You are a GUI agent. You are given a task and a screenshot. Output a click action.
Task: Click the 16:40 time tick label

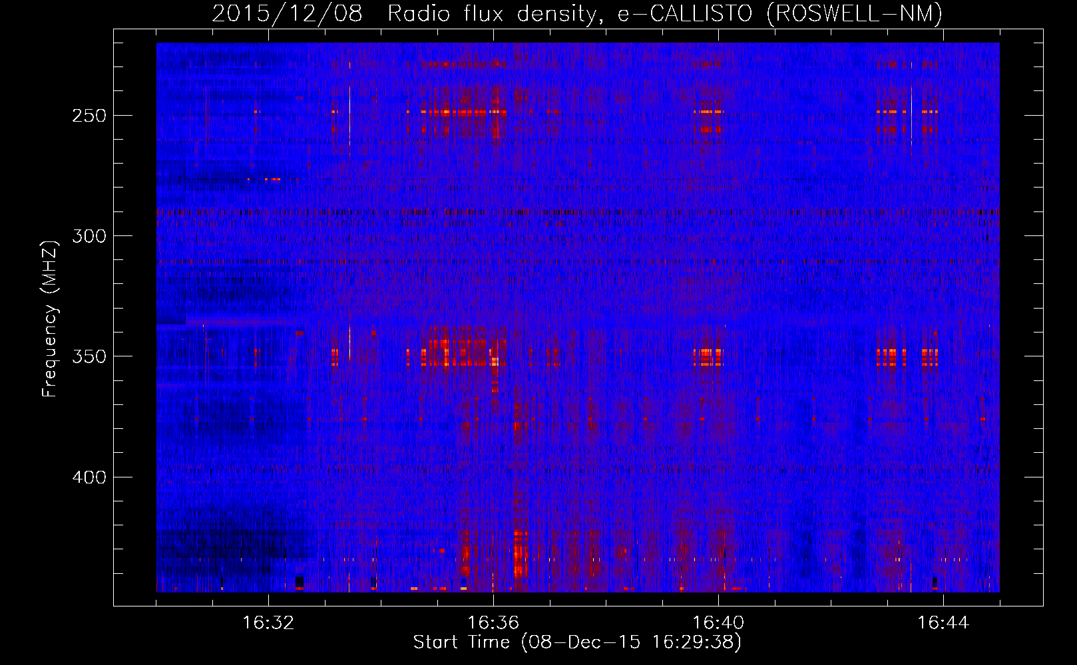point(718,623)
